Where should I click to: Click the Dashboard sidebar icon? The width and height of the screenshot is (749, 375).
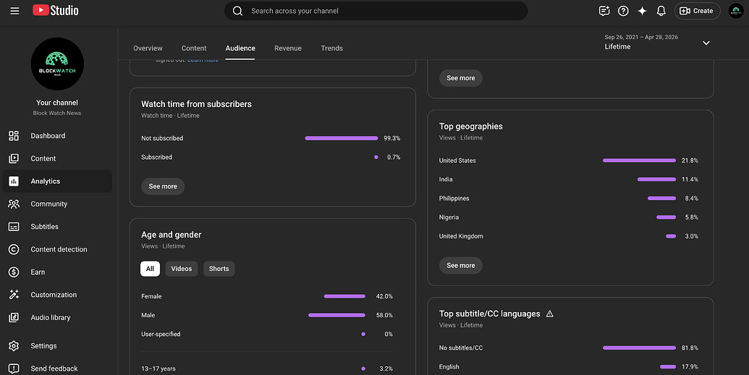coord(14,136)
